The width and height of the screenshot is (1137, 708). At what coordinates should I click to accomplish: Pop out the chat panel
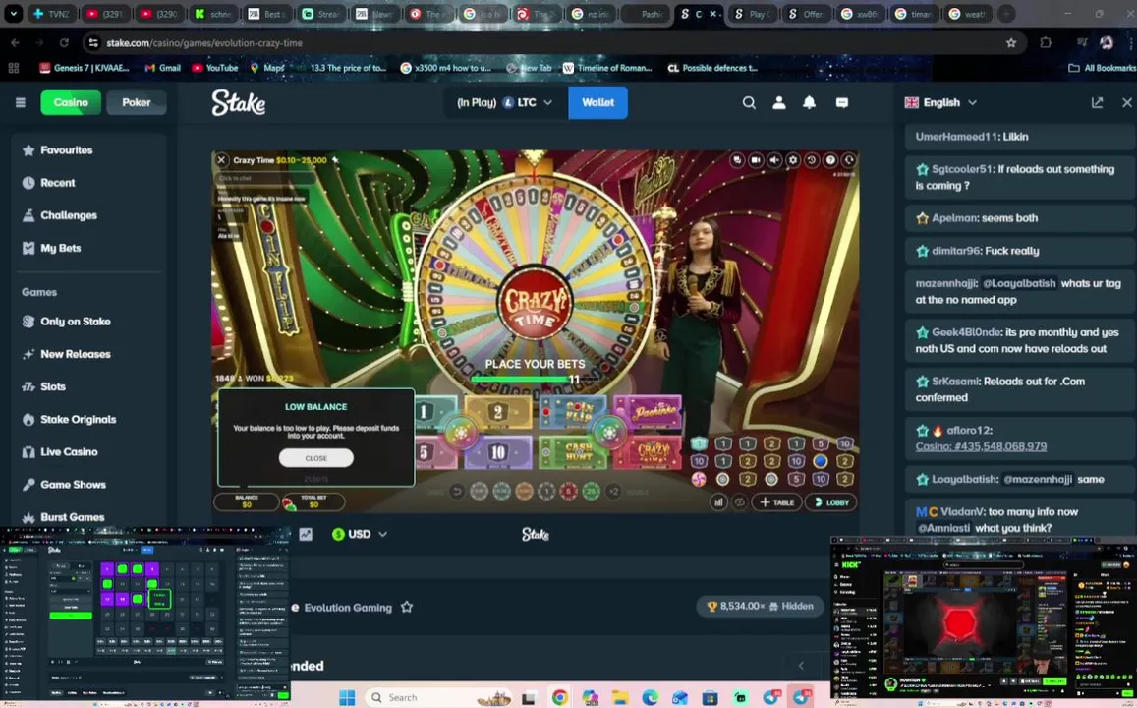[1097, 103]
